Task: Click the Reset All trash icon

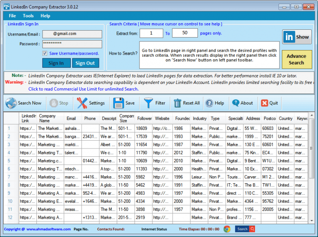Action: [178, 103]
